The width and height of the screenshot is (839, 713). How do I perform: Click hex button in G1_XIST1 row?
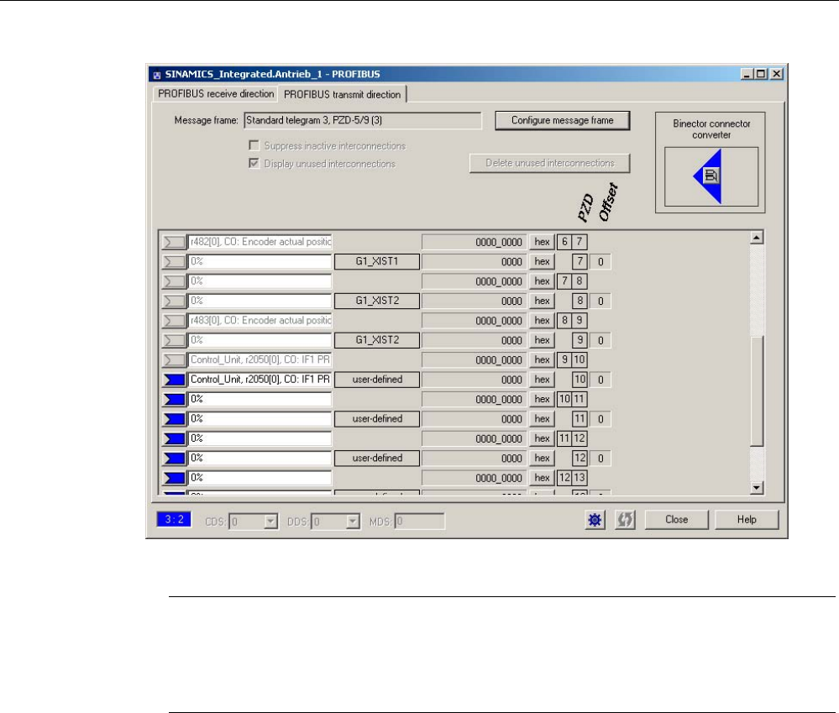click(x=542, y=261)
